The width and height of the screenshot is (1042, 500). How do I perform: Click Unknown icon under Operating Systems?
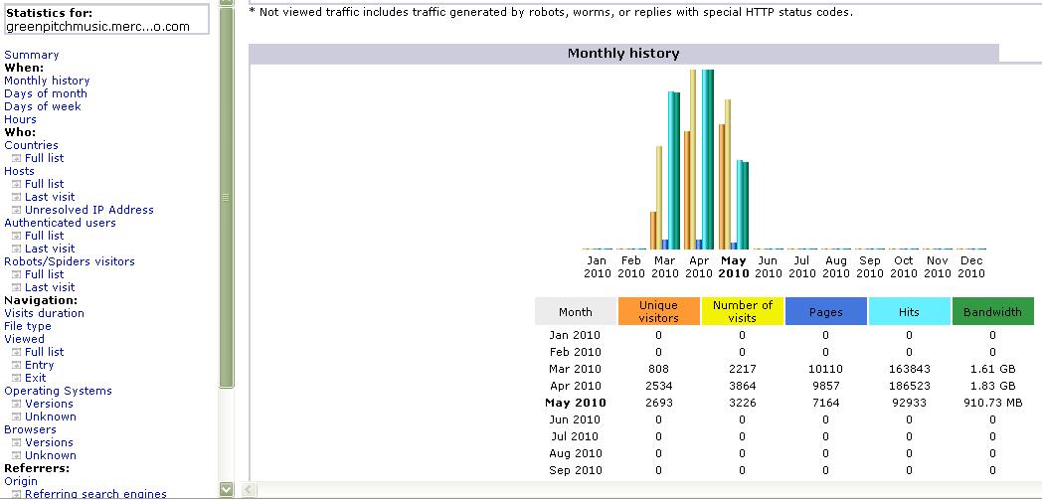[x=17, y=417]
